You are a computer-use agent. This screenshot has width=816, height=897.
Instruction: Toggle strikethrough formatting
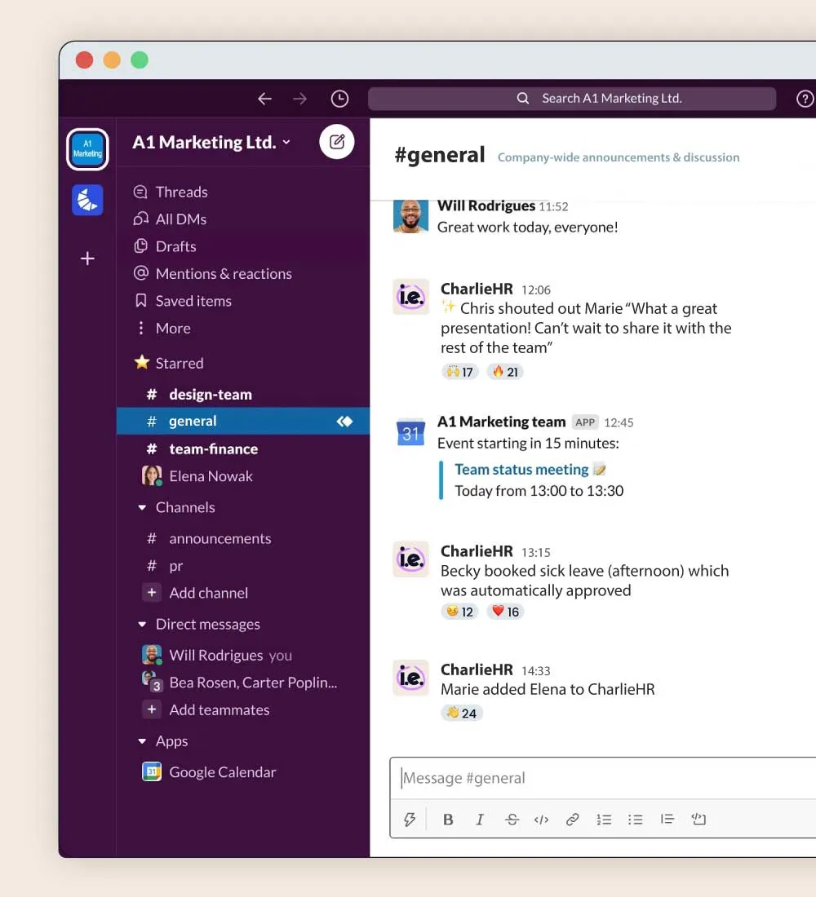click(x=512, y=820)
